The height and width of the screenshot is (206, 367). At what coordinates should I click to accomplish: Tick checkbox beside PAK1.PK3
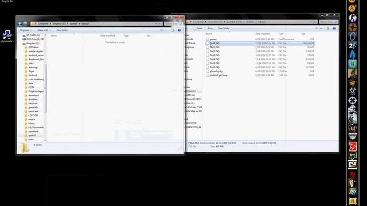pos(208,47)
